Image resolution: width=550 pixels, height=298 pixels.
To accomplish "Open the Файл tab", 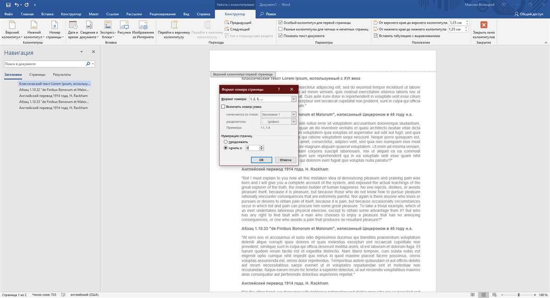I will 8,14.
